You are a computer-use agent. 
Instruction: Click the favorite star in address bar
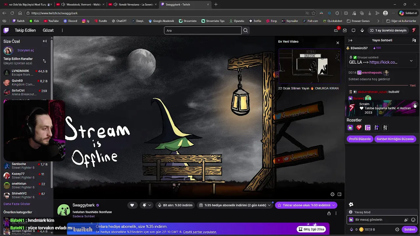314,13
